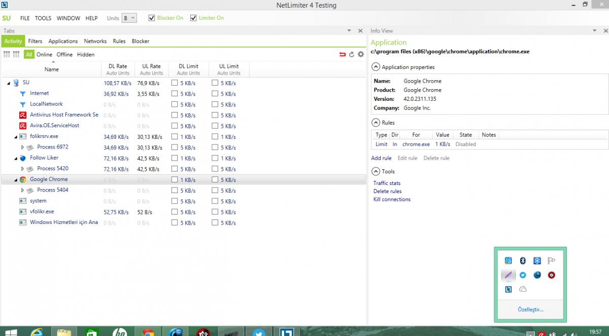This screenshot has width=609, height=336.
Task: Click the vfolikr.exe application icon
Action: pyautogui.click(x=22, y=211)
